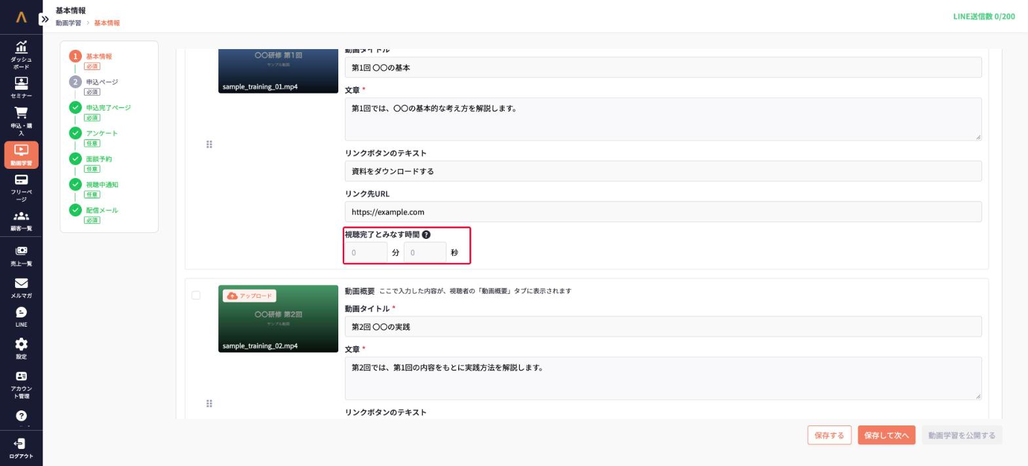
Task: Click the アップロード button on second video
Action: [249, 296]
